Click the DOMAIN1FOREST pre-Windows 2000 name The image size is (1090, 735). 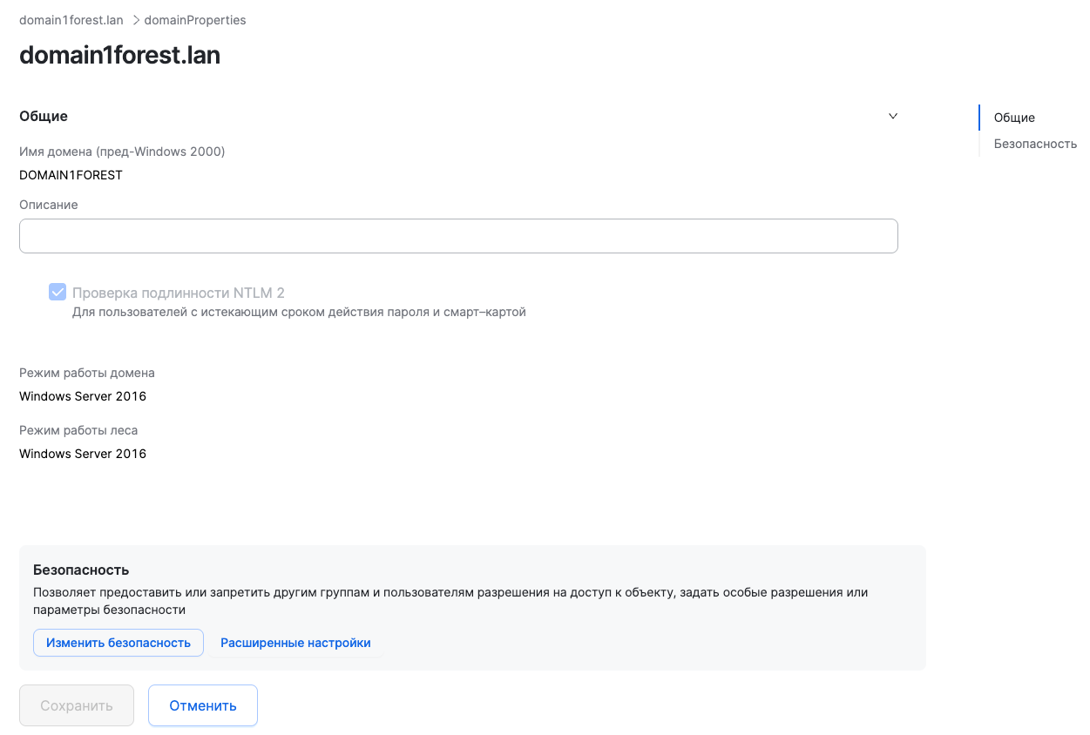click(71, 174)
